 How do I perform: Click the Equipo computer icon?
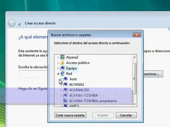[x=62, y=68]
